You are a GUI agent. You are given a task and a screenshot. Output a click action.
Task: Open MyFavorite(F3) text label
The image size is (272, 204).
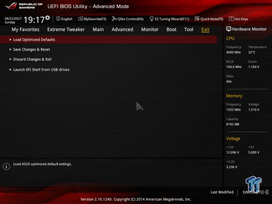click(95, 19)
